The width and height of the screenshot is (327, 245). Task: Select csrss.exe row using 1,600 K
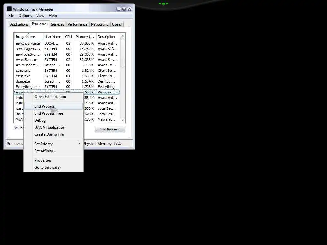pos(67,76)
